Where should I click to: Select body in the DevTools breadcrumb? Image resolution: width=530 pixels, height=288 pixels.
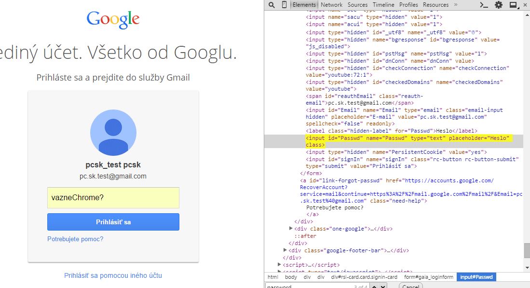[x=291, y=277]
